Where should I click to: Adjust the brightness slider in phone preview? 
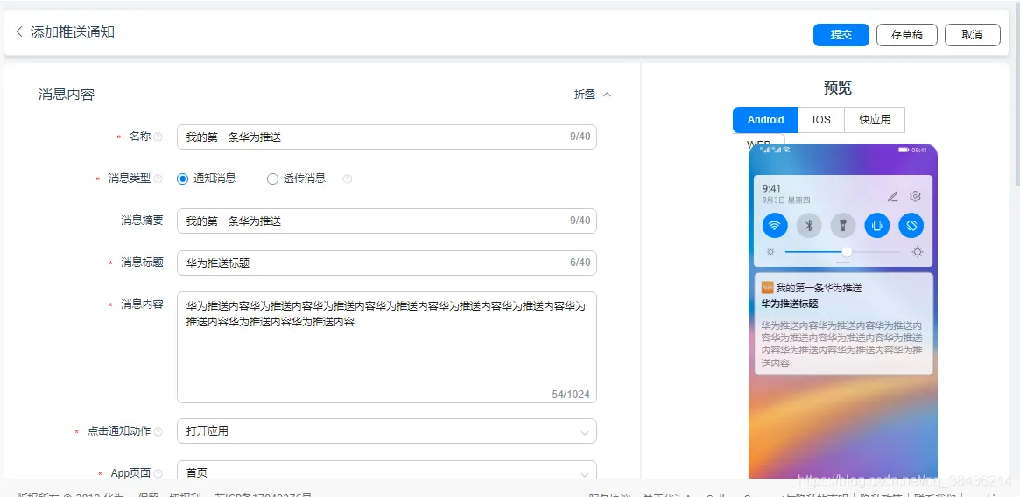[x=843, y=252]
